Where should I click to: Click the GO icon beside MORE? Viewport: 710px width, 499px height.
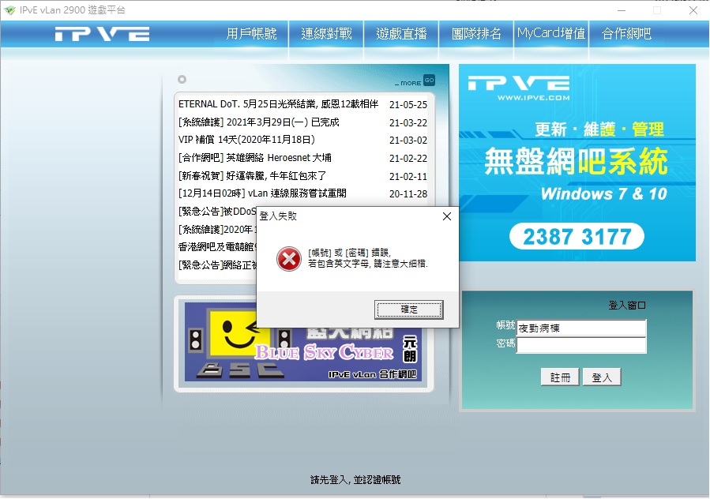tap(429, 81)
